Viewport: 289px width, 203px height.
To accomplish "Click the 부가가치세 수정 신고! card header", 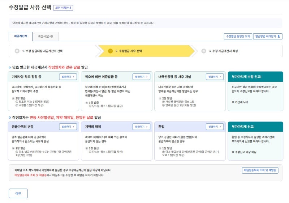I will 255,77.
